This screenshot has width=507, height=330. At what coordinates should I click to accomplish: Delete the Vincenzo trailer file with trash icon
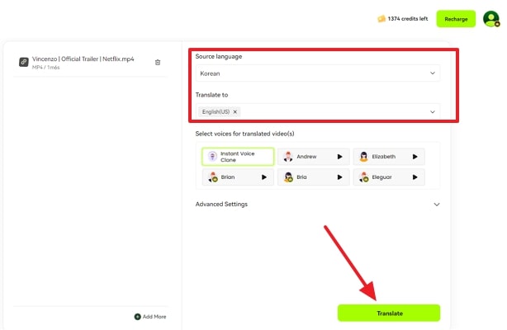point(158,63)
